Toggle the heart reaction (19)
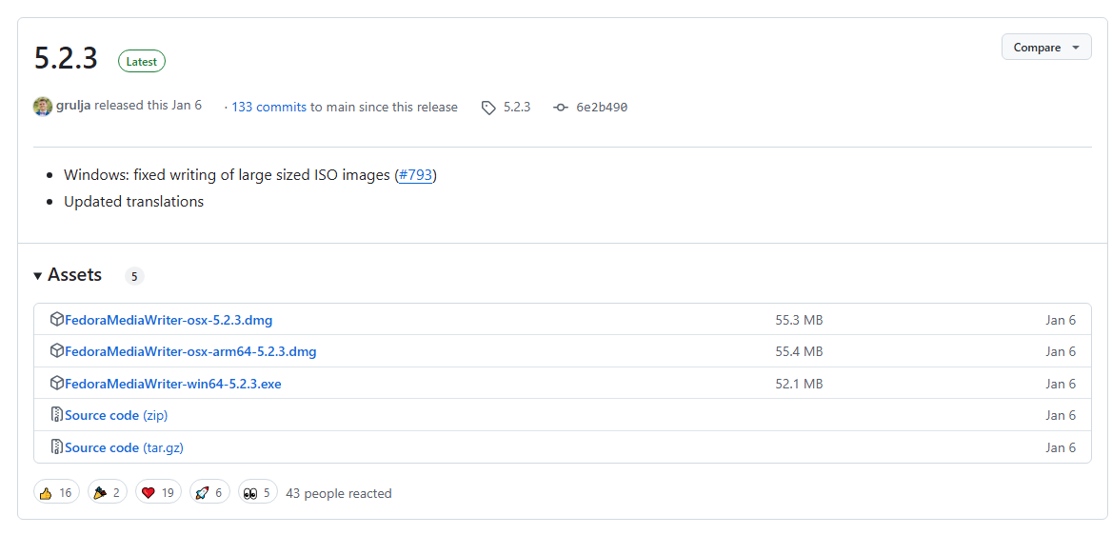 click(158, 492)
